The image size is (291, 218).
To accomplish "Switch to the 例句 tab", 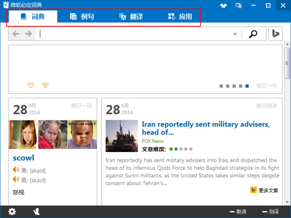I will (x=82, y=17).
